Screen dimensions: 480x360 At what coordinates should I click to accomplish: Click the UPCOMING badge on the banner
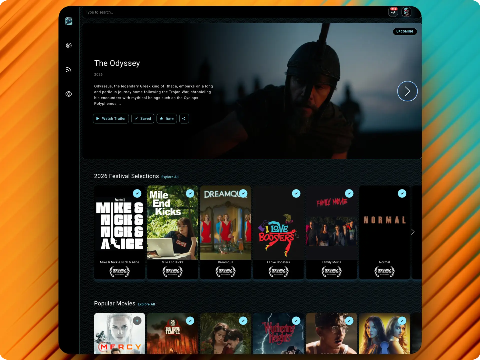tap(404, 31)
